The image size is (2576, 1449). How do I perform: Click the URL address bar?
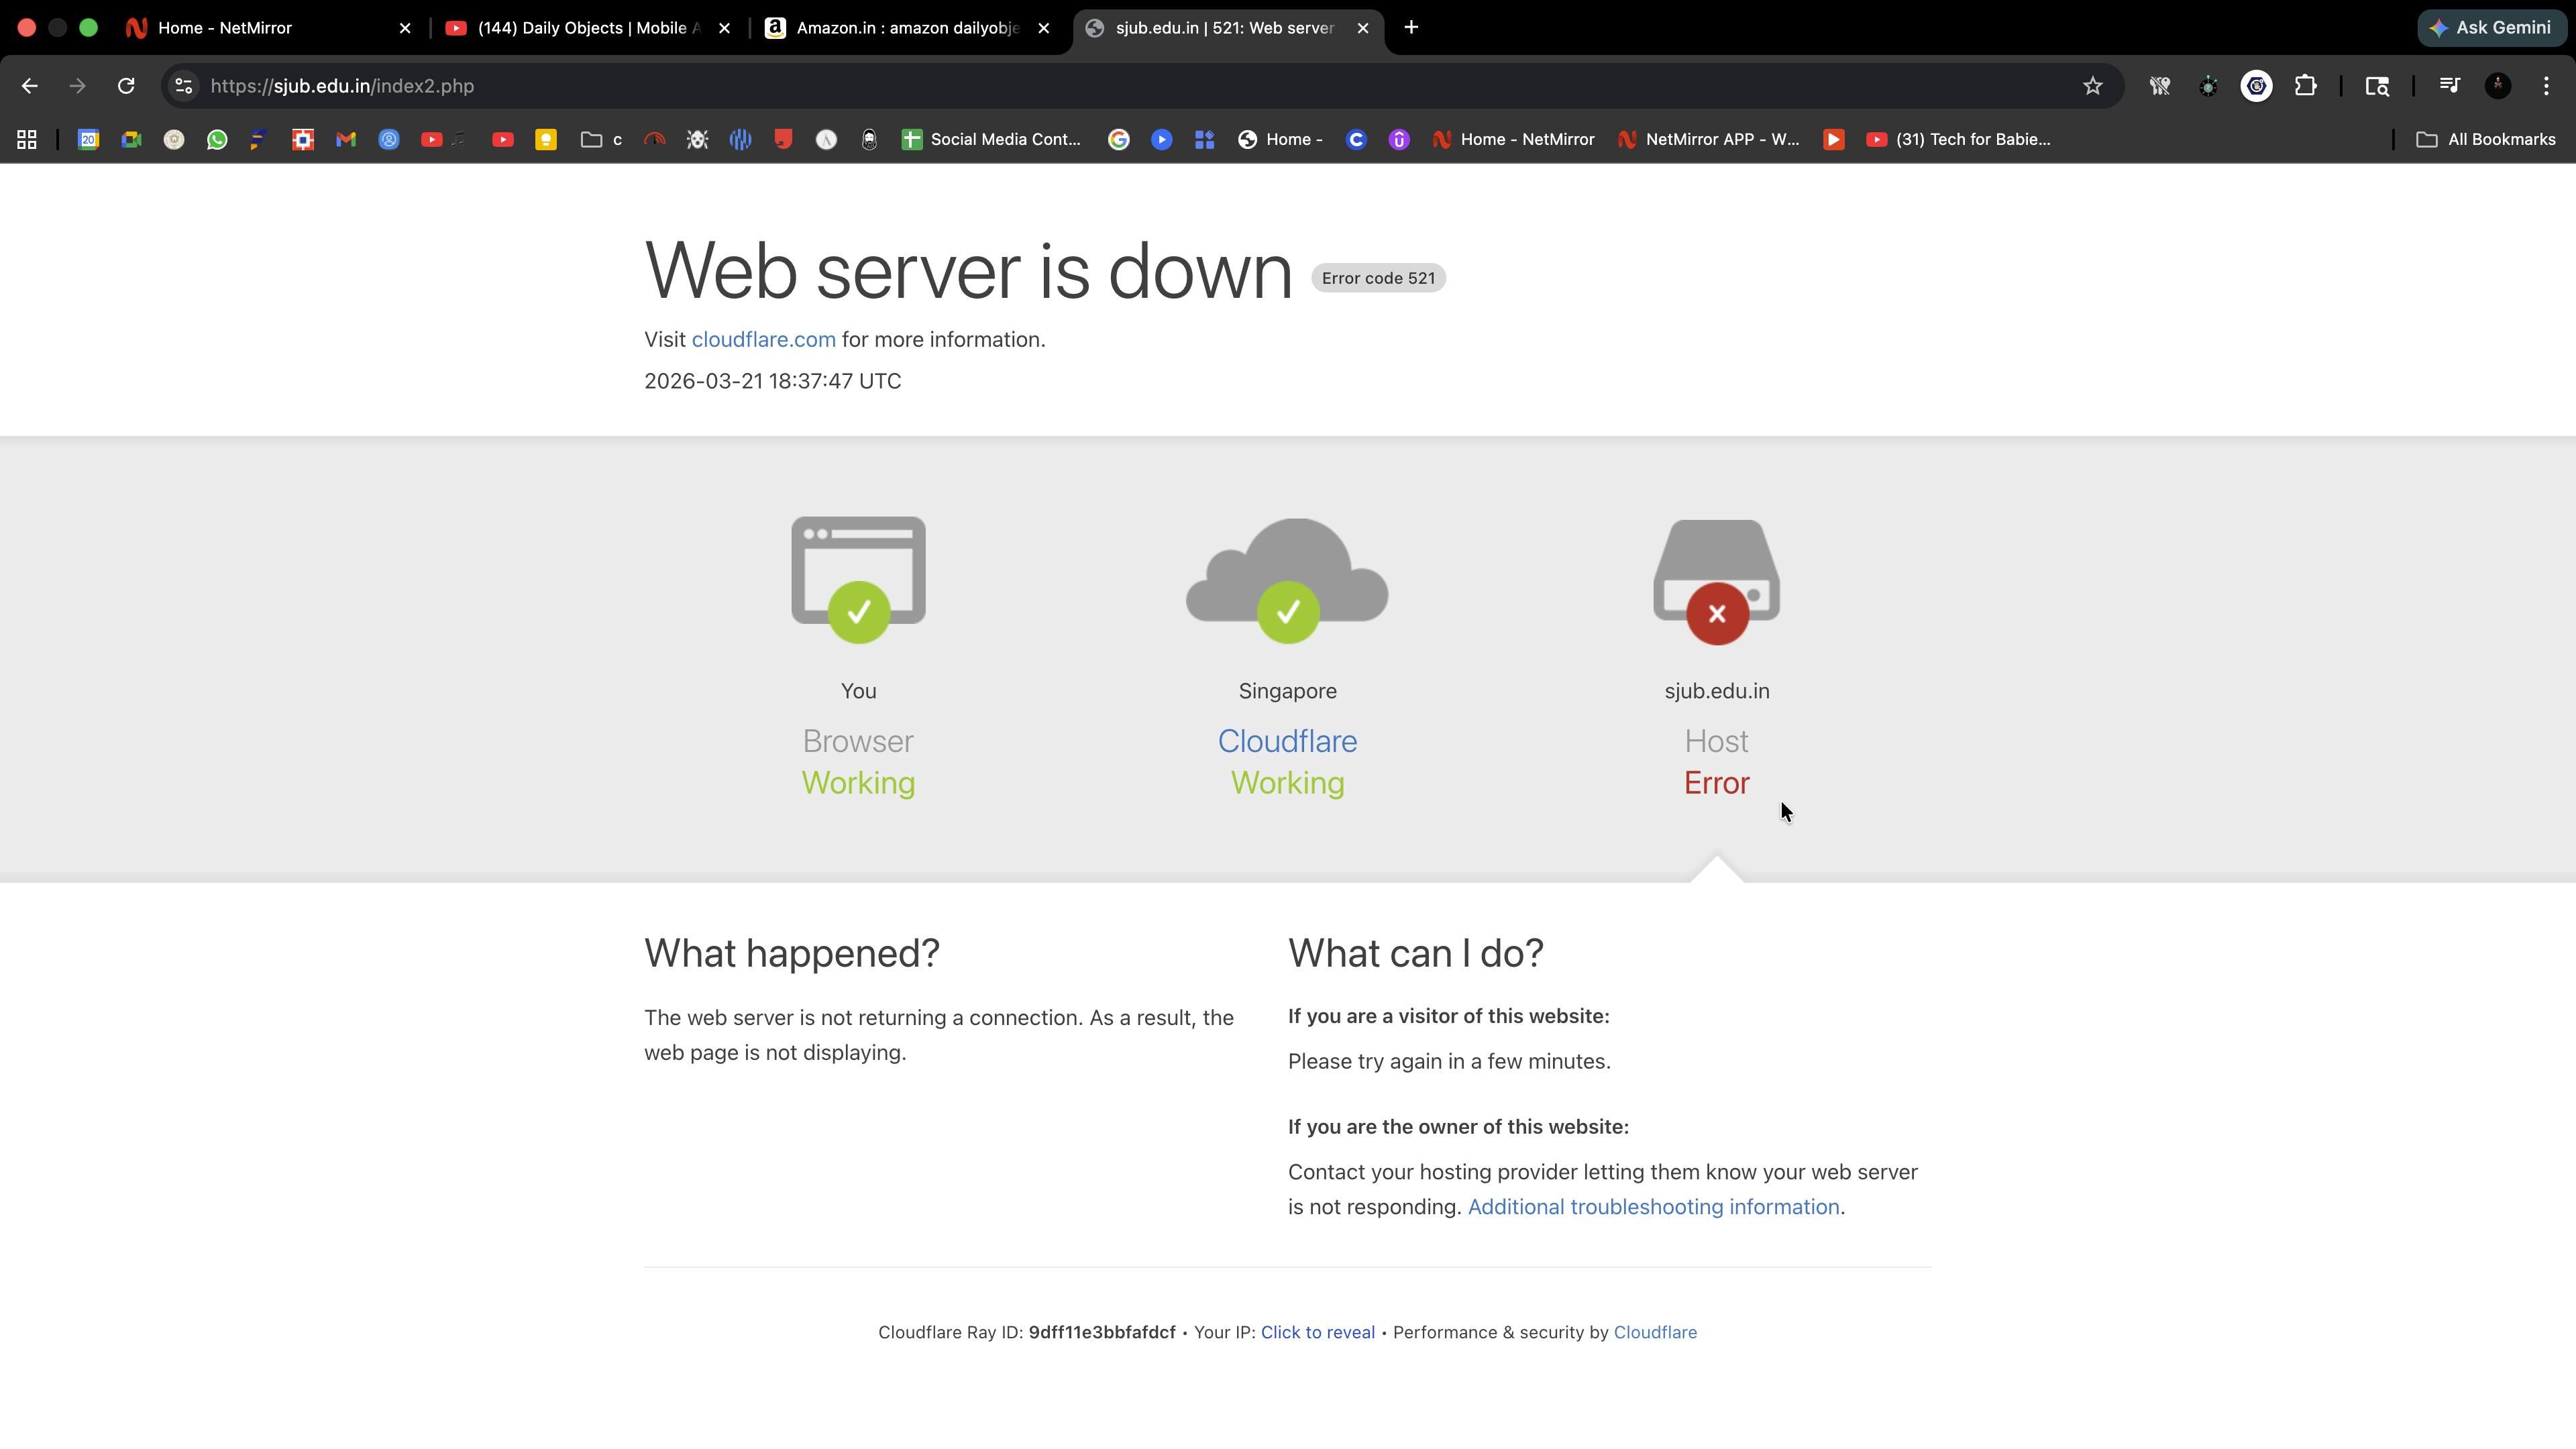(1100, 86)
